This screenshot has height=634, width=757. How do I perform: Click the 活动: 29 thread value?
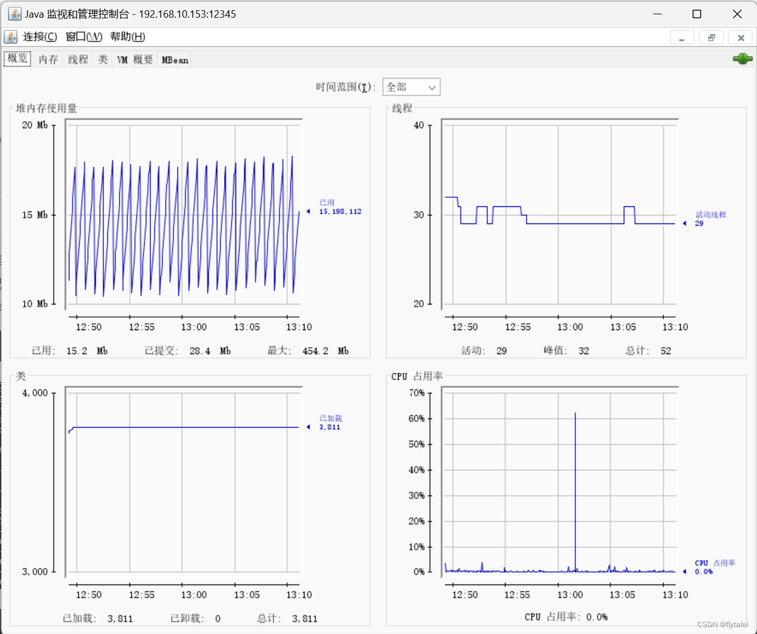click(484, 351)
